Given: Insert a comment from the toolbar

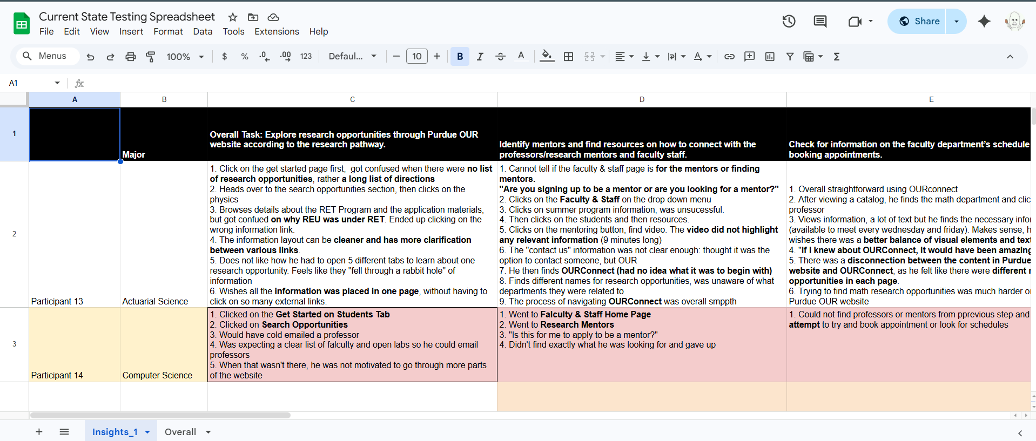Looking at the screenshot, I should tap(749, 57).
